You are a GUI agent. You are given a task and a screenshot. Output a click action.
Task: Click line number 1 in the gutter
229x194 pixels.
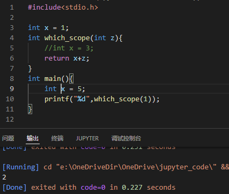click(x=12, y=8)
